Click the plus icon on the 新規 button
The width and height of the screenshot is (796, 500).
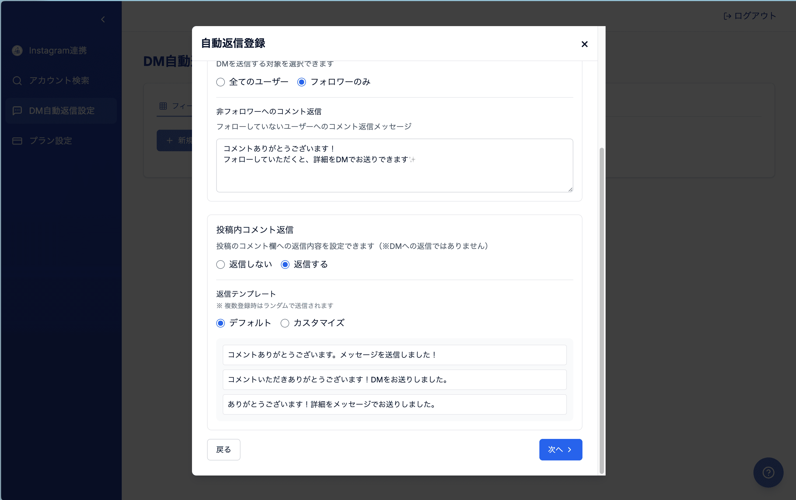click(170, 140)
